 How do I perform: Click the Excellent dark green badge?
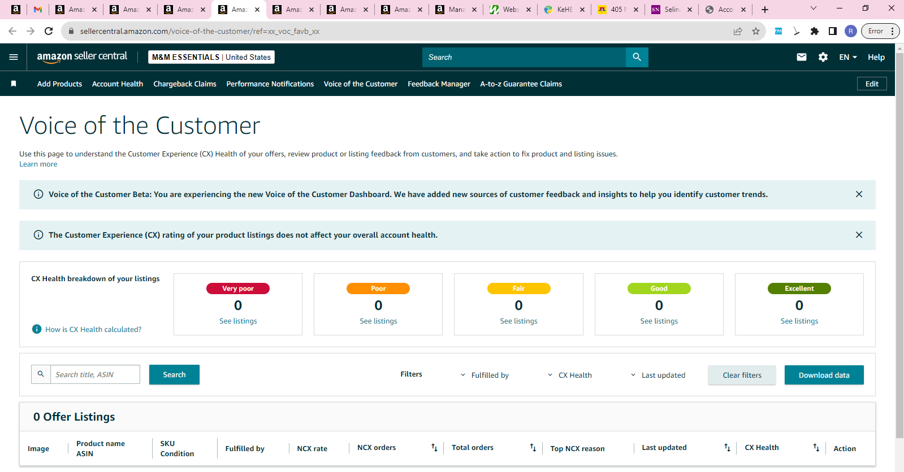click(799, 289)
